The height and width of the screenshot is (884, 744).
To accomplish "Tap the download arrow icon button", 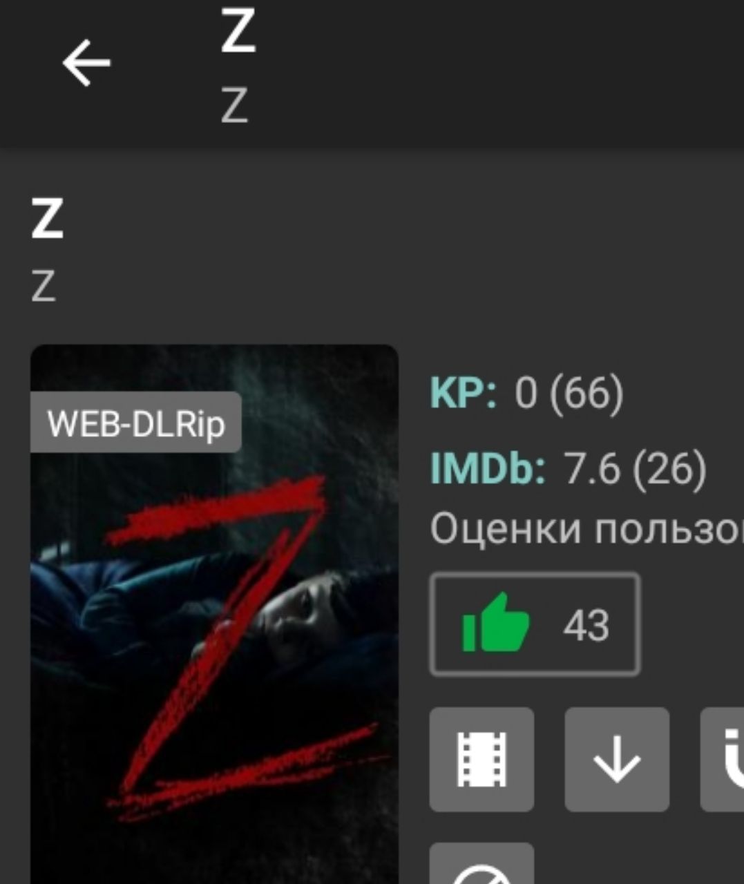I will pos(617,759).
